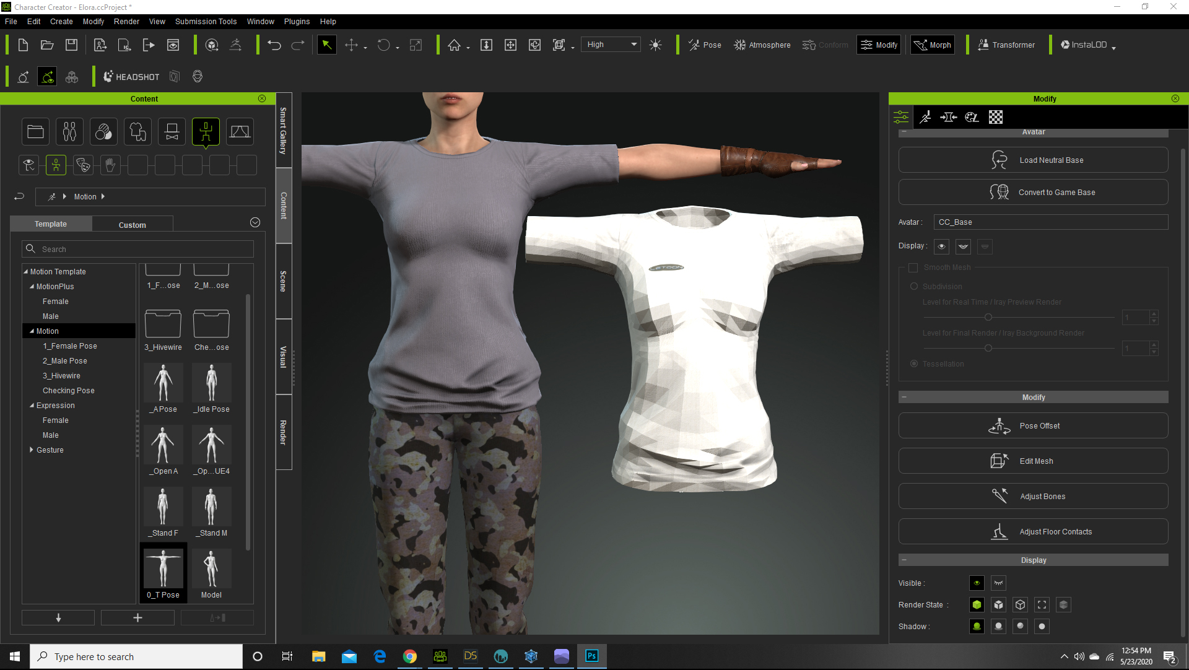This screenshot has height=670, width=1189.
Task: Select the Move gizmo tool
Action: pyautogui.click(x=351, y=45)
